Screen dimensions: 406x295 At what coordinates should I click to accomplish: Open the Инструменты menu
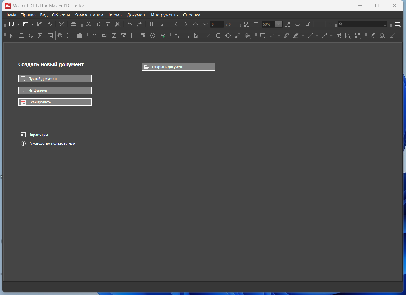coord(165,15)
